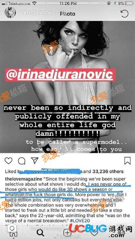Click the circular refresh arrow icon at top

tap(124, 14)
